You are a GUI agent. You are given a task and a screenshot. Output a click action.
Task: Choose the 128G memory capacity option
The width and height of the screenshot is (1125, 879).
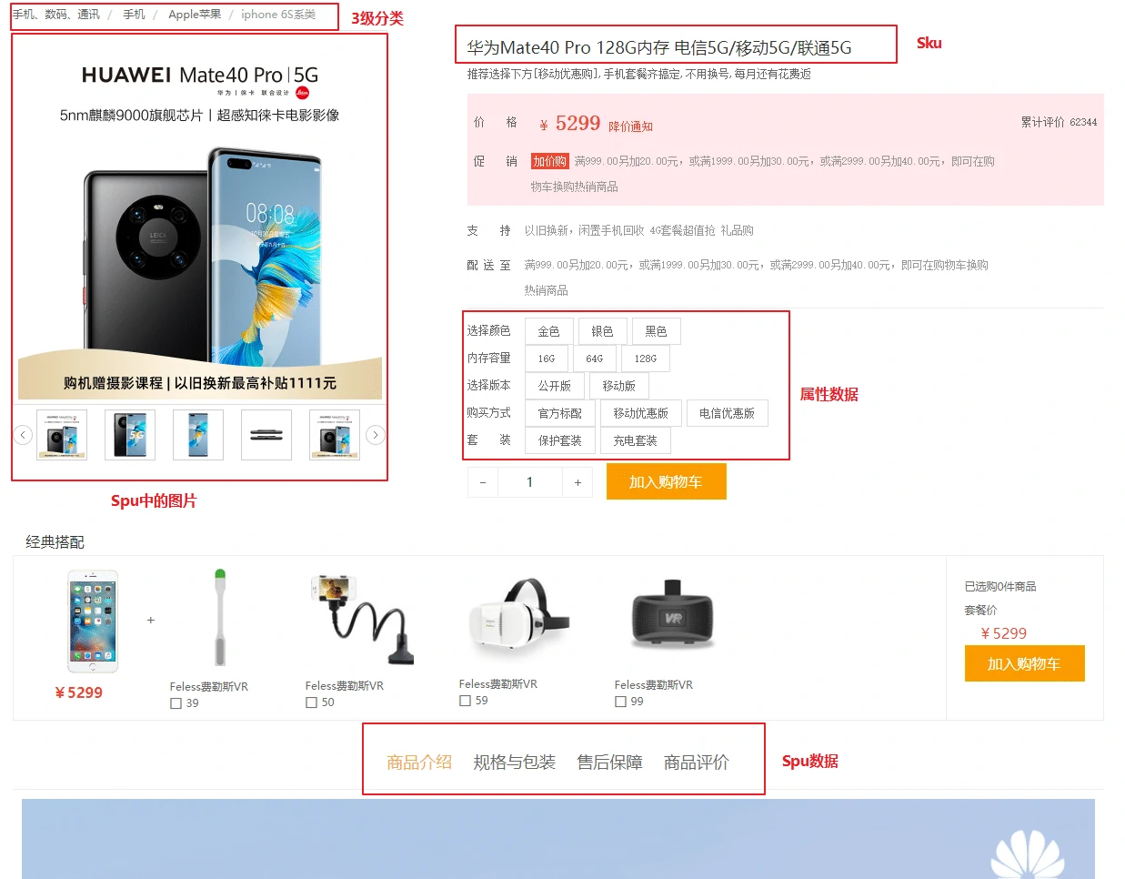pos(646,359)
